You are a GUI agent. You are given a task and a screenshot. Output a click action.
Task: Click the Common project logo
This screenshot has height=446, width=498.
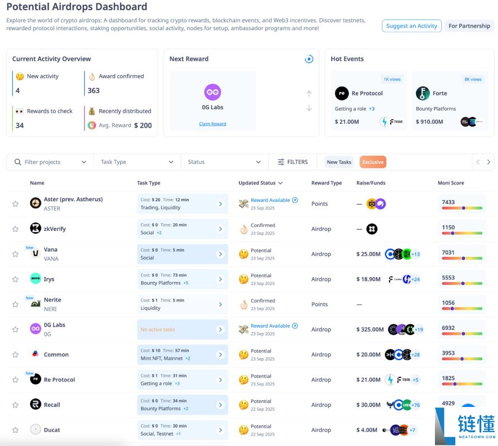click(x=36, y=353)
